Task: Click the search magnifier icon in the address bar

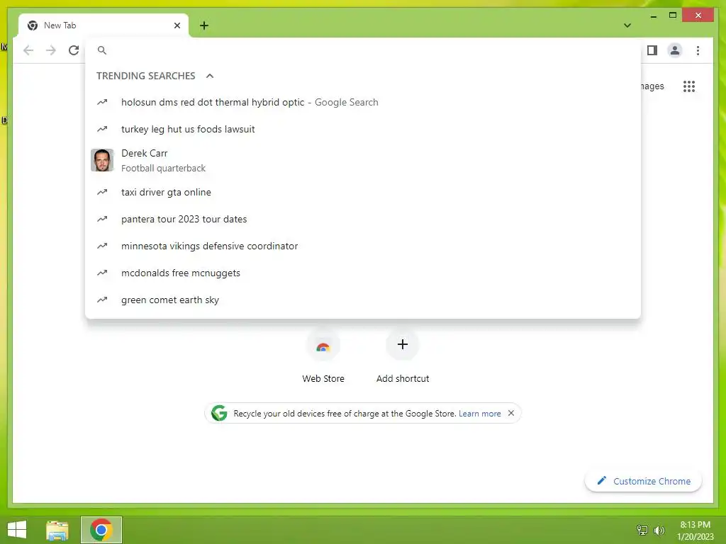Action: [x=102, y=50]
